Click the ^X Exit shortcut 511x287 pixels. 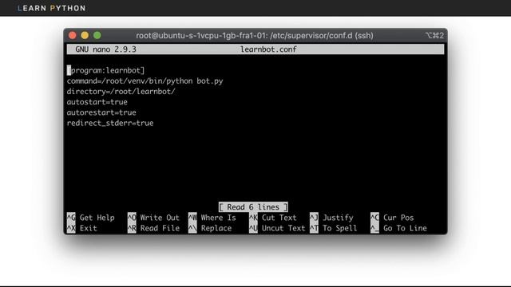81,228
